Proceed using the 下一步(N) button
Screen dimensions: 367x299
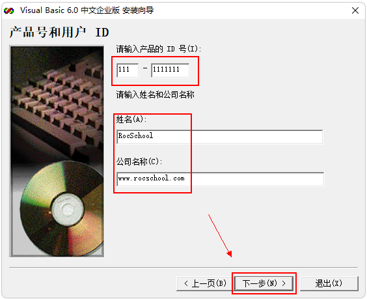coord(264,284)
